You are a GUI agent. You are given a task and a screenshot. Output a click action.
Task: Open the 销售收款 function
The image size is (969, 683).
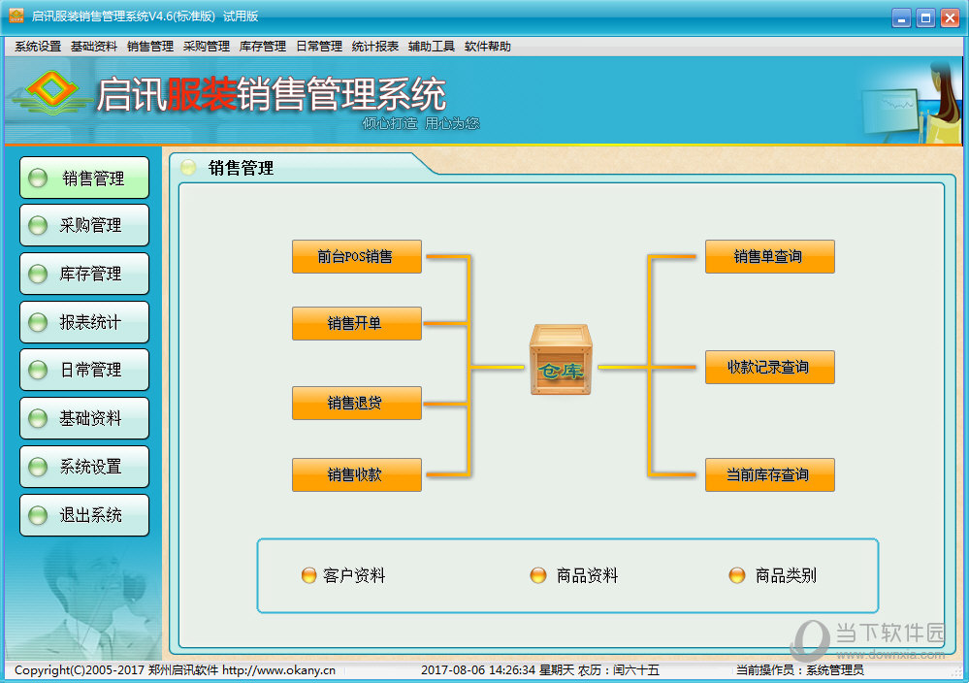(357, 474)
